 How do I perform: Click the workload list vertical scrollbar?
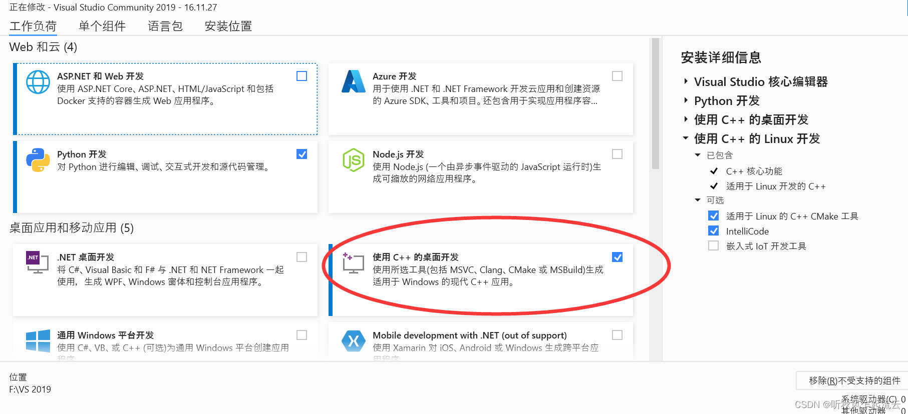pyautogui.click(x=655, y=104)
